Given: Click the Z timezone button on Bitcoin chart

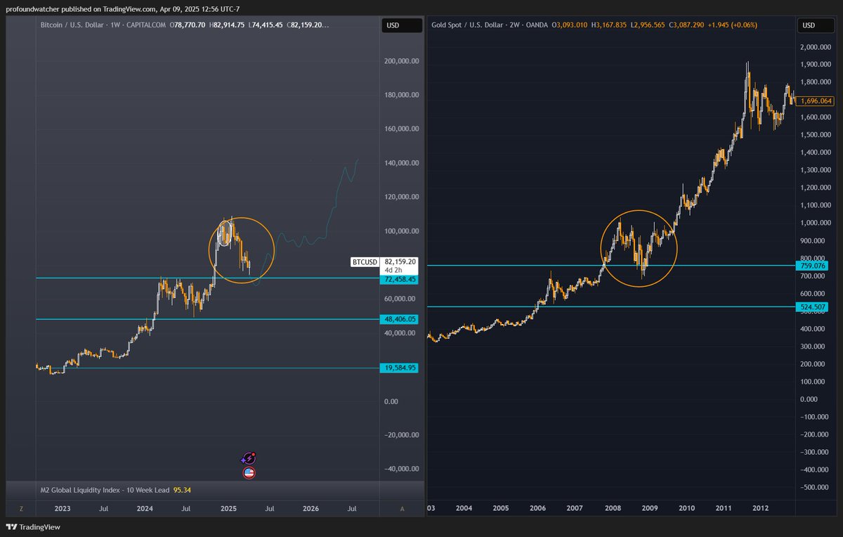Looking at the screenshot, I should click(21, 508).
